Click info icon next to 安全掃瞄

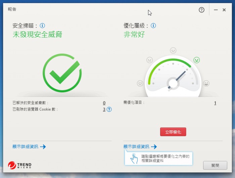pyautogui.click(x=42, y=25)
